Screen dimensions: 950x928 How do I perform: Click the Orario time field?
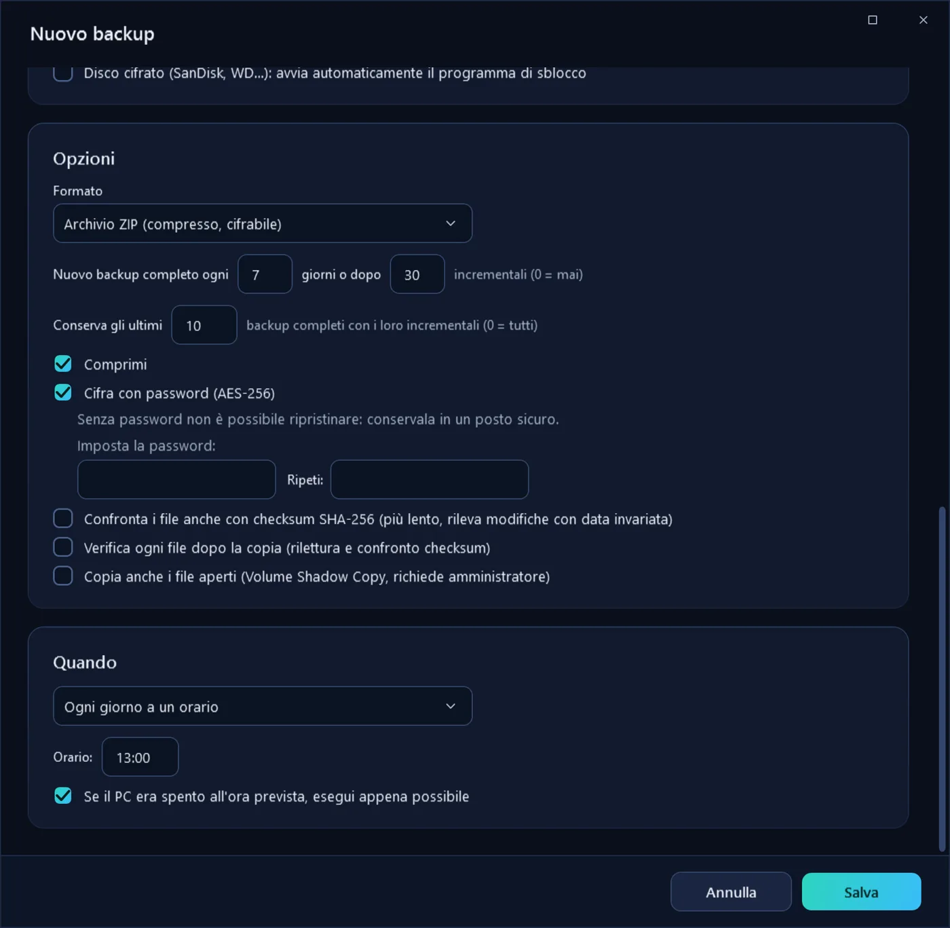(x=140, y=757)
